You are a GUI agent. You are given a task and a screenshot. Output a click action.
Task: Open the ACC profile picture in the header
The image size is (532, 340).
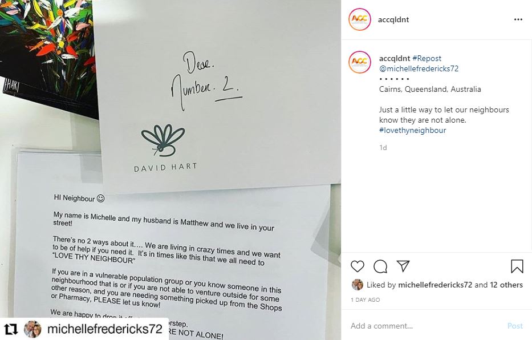tap(360, 19)
